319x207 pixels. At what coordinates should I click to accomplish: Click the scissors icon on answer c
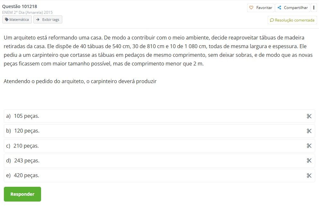tap(309, 146)
